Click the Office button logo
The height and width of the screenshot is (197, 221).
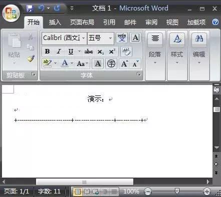tap(12, 13)
